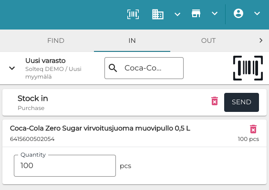
Task: Select the Coca-Cola Zero Sugar product title
Action: tap(100, 128)
